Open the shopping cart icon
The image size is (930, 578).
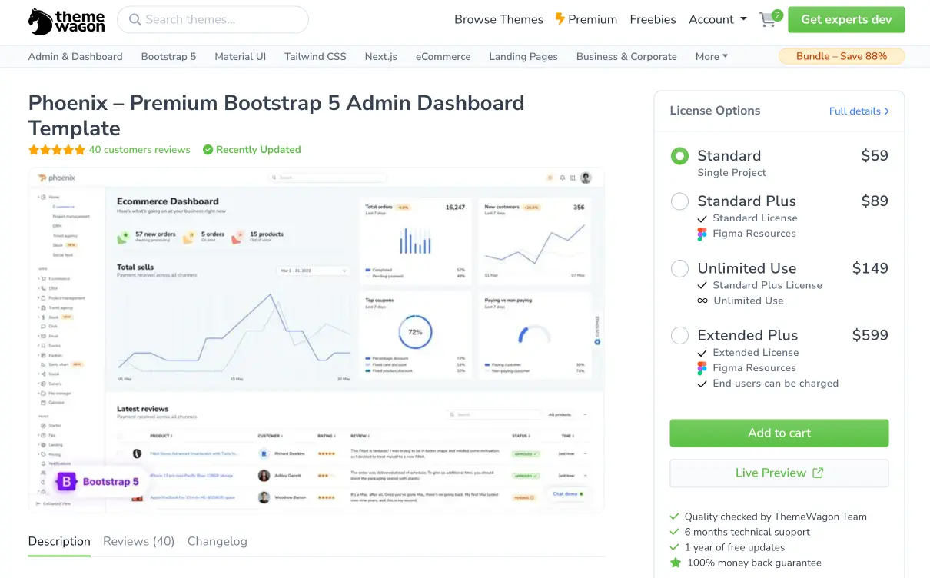coord(768,20)
